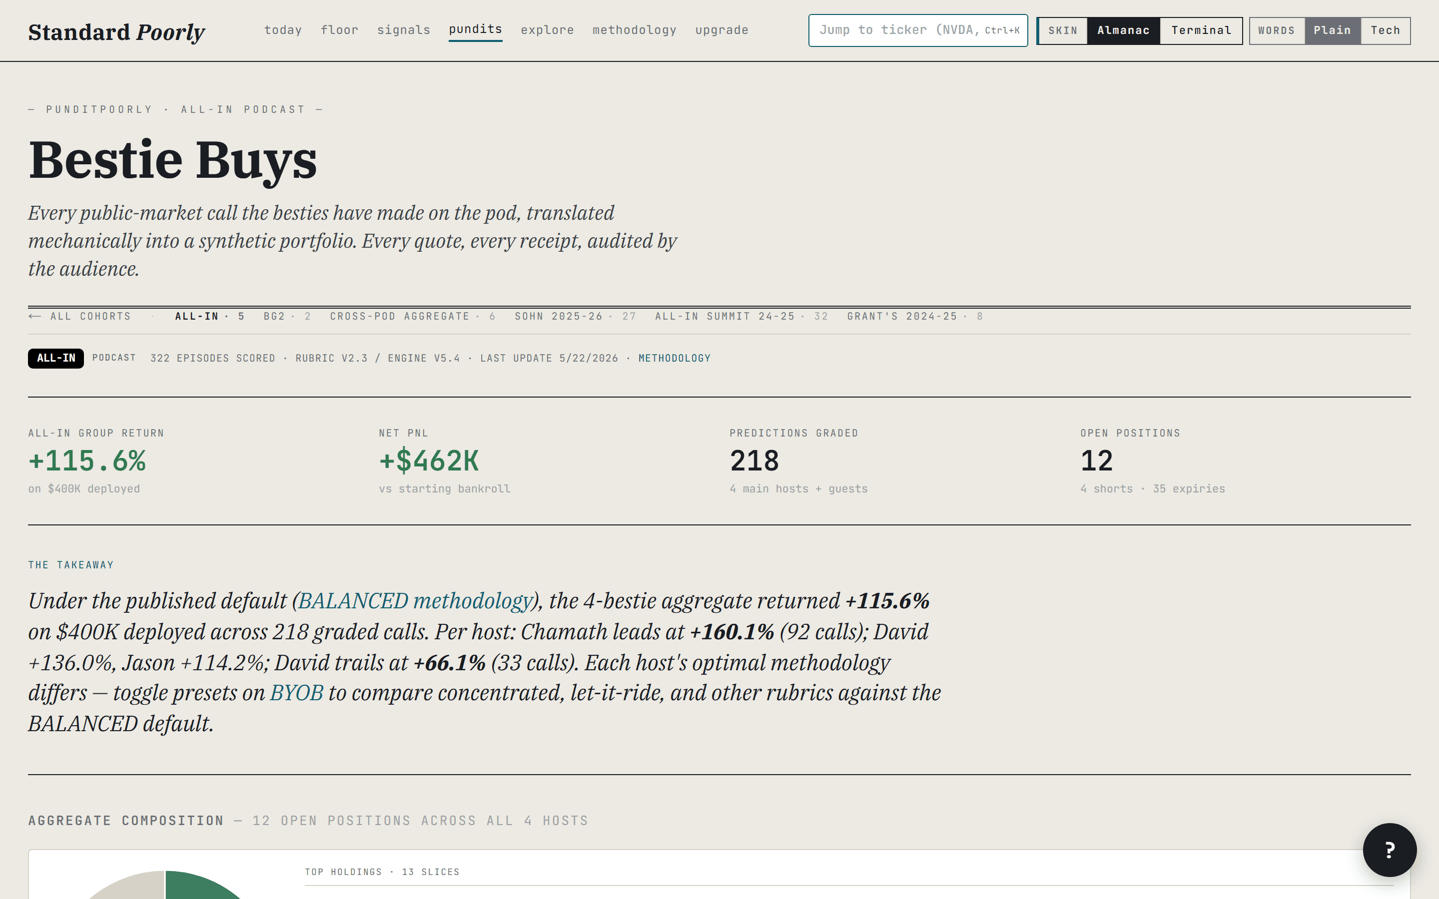
Task: Open methodology in the top nav
Action: coord(635,30)
